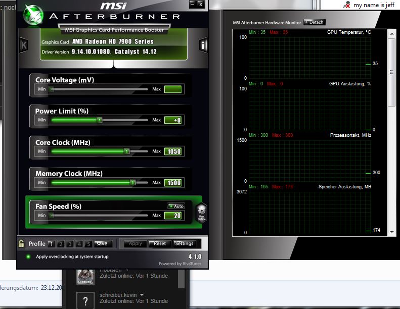400x309 pixels.
Task: Click the Core Voltage slider handle
Action: click(x=52, y=89)
